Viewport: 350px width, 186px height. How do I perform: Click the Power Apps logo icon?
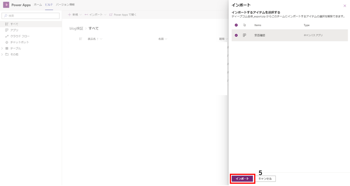pos(6,5)
